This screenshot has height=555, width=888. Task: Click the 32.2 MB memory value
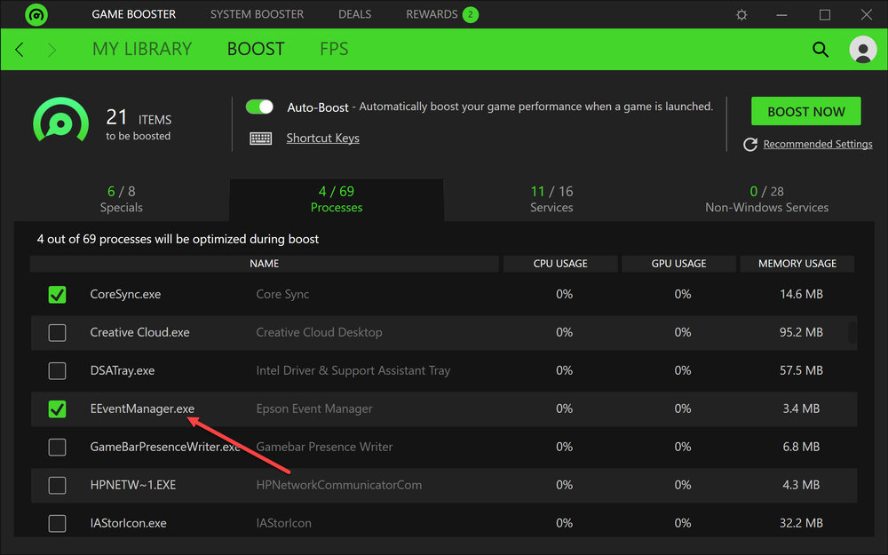[x=801, y=523]
